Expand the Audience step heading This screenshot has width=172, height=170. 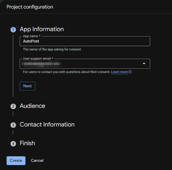(x=33, y=106)
